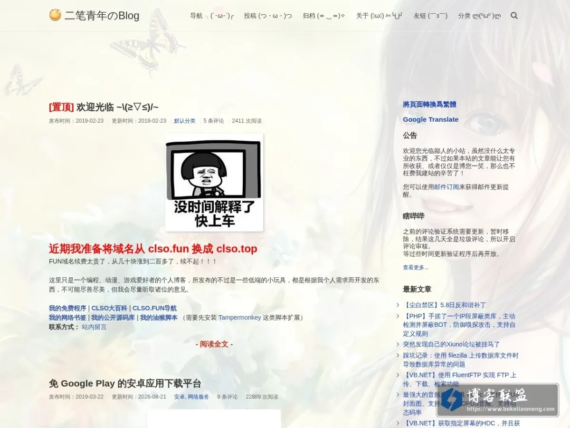View the 5 条评论 comments link

pos(214,121)
